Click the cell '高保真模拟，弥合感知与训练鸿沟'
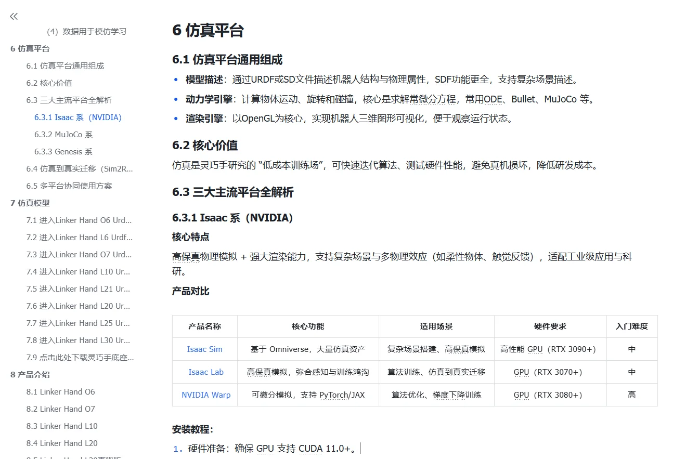The width and height of the screenshot is (673, 459). pos(308,372)
